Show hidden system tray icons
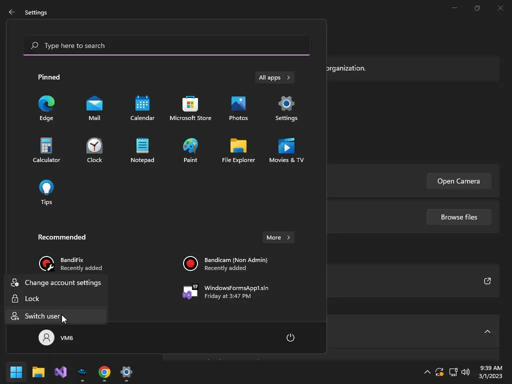512x384 pixels. click(x=427, y=372)
